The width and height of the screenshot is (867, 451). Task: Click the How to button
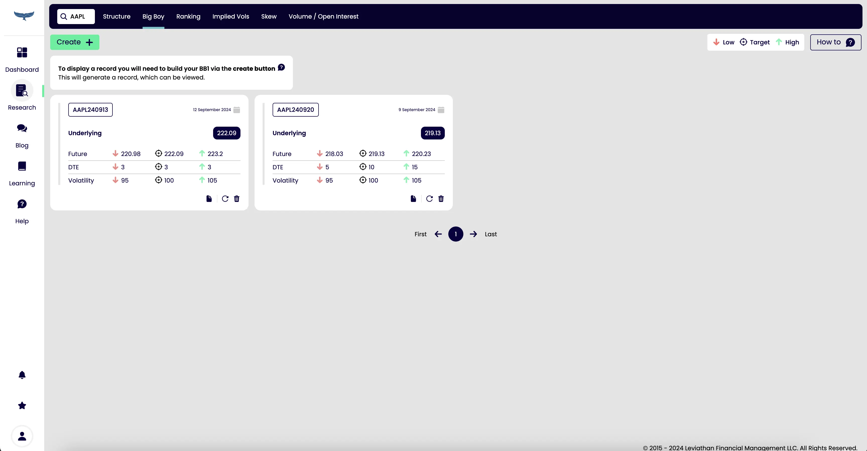point(835,42)
